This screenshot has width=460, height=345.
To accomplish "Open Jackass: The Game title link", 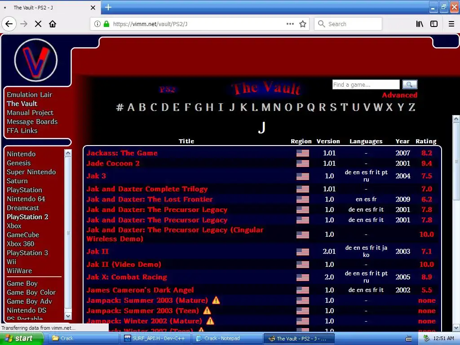I will [x=122, y=153].
